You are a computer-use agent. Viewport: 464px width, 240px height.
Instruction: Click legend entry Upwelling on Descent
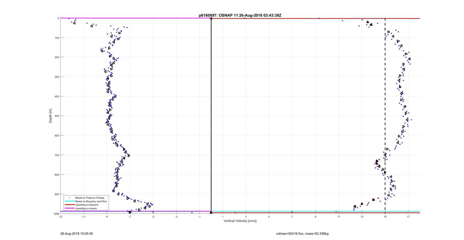[x=87, y=205]
